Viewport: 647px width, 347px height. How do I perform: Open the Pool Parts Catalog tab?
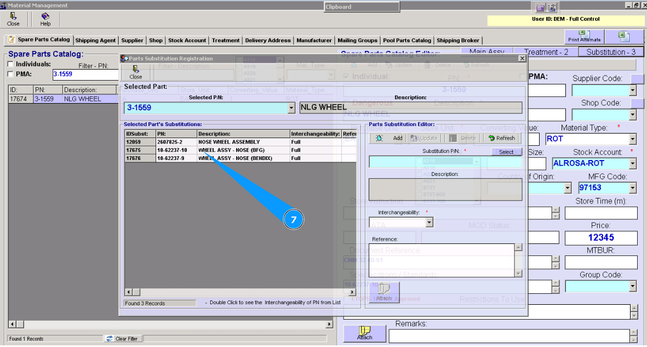tap(407, 40)
